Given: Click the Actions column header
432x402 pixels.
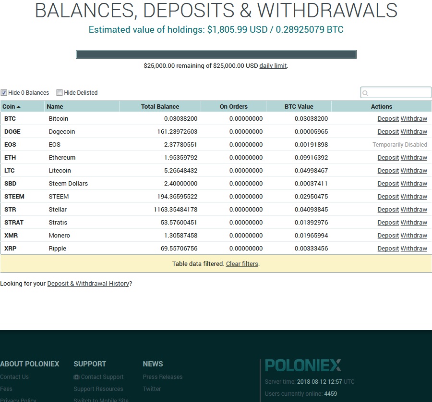Looking at the screenshot, I should (x=381, y=107).
